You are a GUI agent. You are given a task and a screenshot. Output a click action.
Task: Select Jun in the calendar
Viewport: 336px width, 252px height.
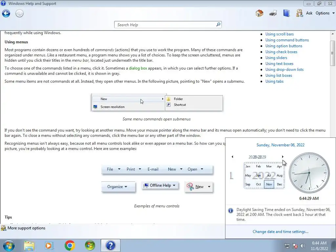[x=259, y=175]
